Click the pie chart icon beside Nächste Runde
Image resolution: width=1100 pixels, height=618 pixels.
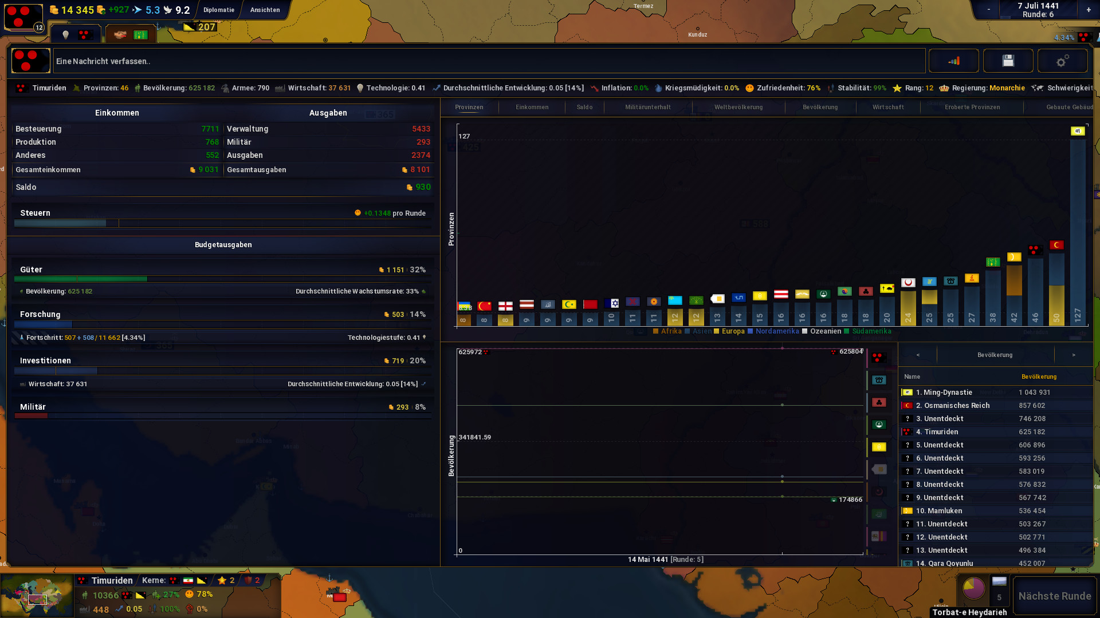(x=973, y=588)
